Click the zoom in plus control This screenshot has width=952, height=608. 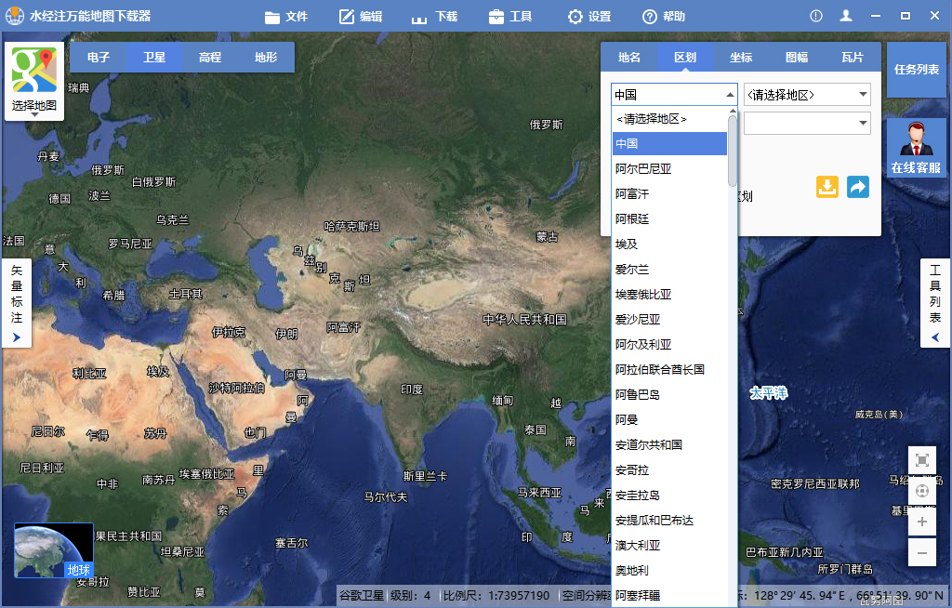(921, 521)
